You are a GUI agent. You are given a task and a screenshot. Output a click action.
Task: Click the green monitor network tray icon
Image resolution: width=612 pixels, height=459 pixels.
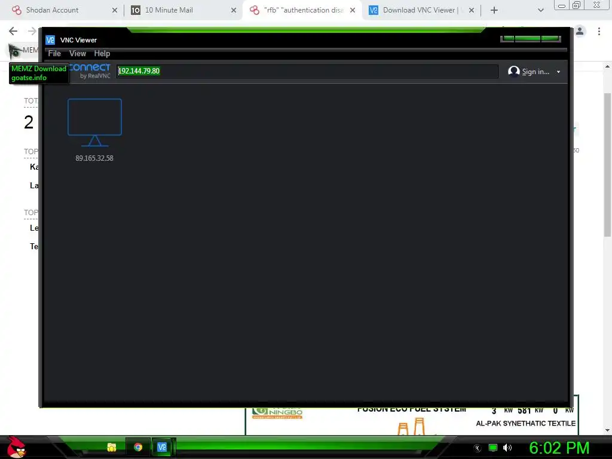click(x=493, y=448)
